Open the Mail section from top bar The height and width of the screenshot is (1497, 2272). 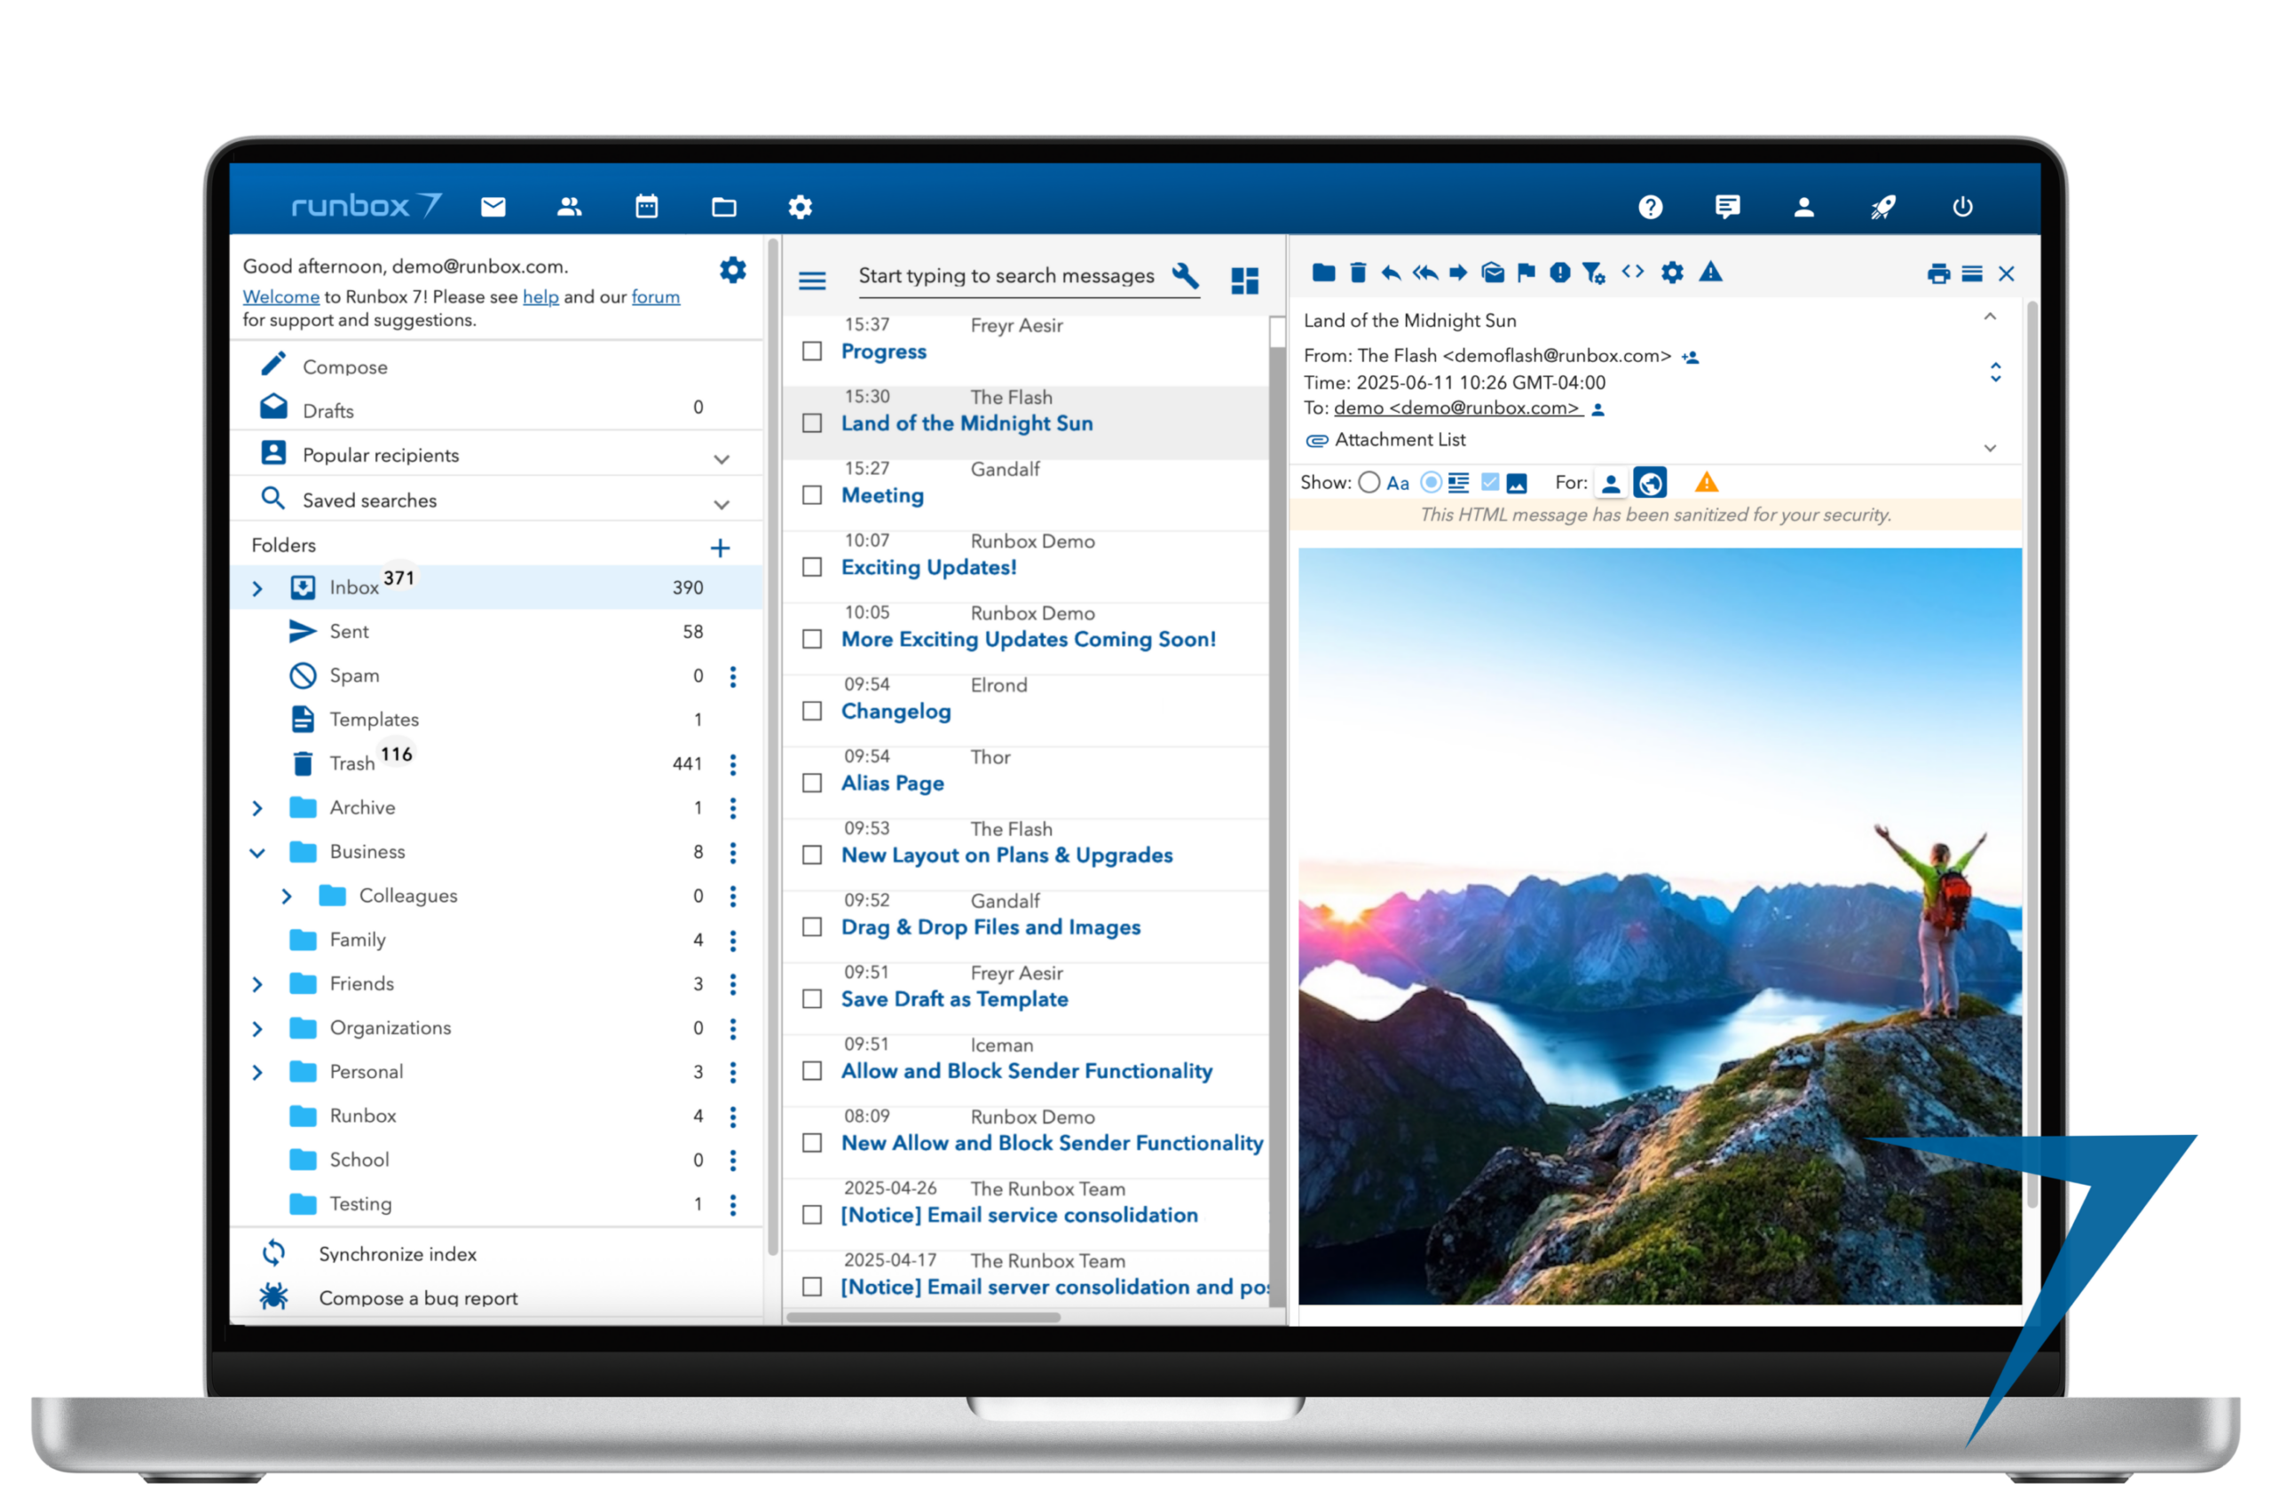493,207
